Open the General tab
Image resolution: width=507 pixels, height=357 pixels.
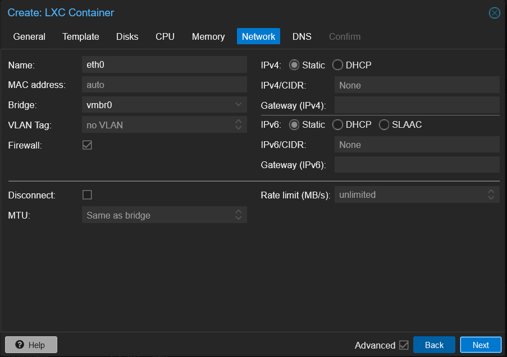click(29, 36)
